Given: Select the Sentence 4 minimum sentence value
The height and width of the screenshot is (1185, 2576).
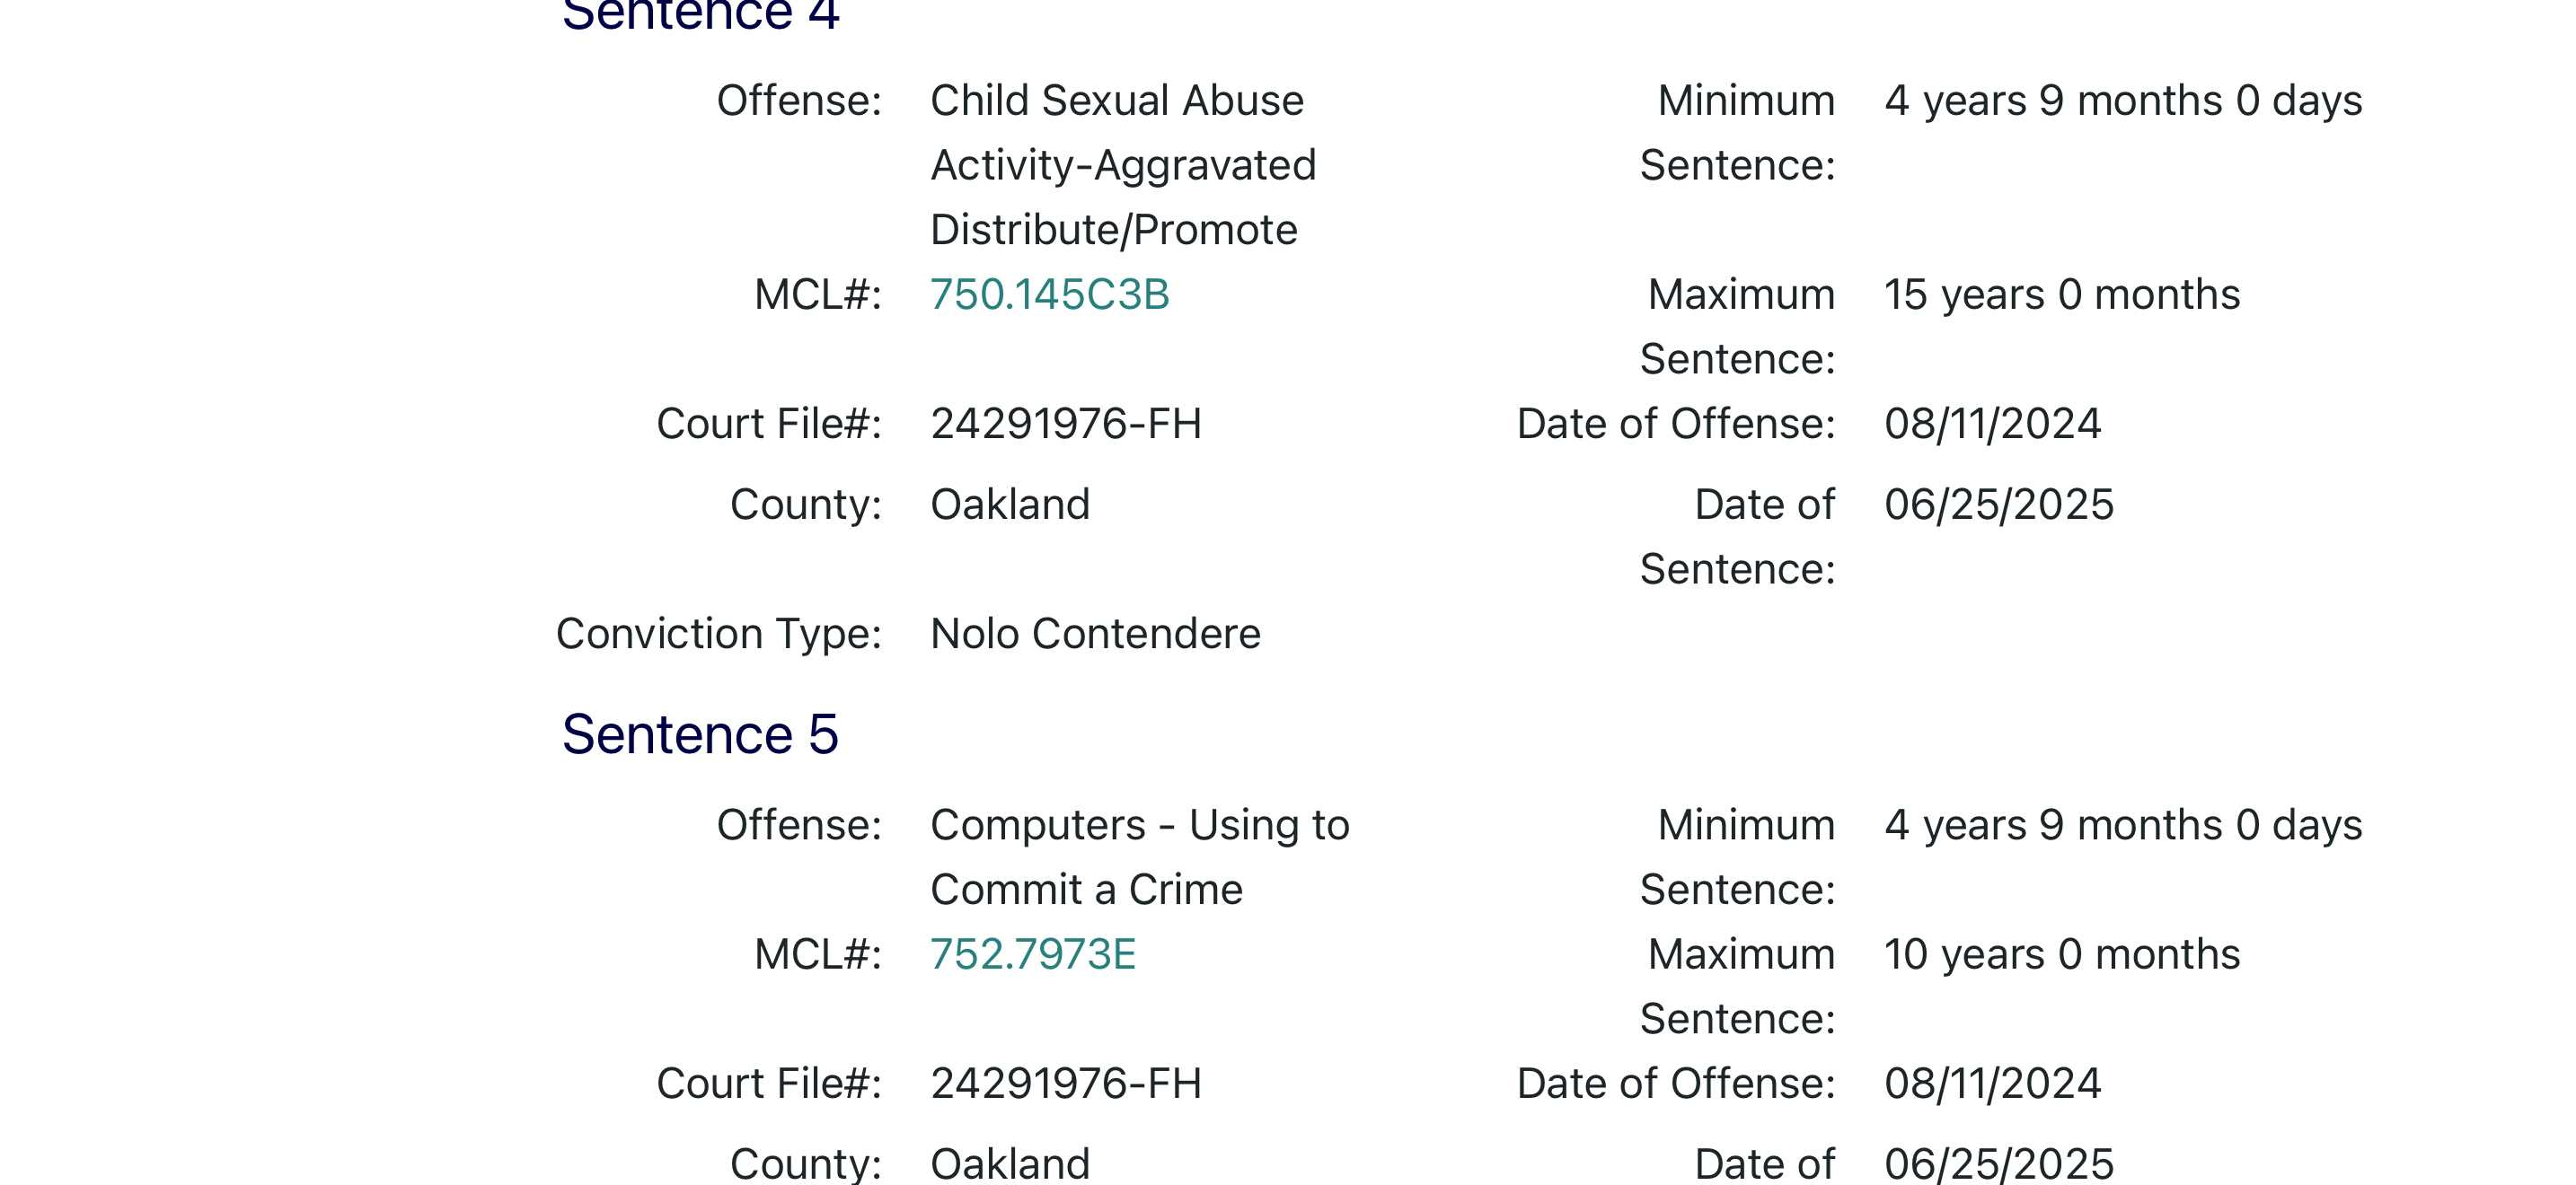Looking at the screenshot, I should [2122, 101].
